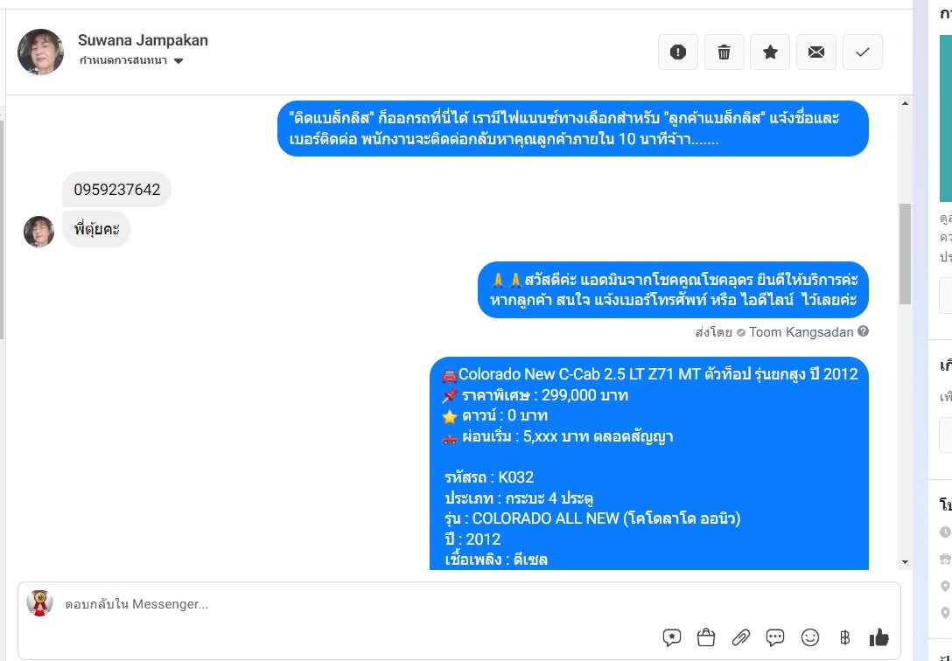Select the phone number message 0959237642
This screenshot has height=661, width=952.
(116, 189)
